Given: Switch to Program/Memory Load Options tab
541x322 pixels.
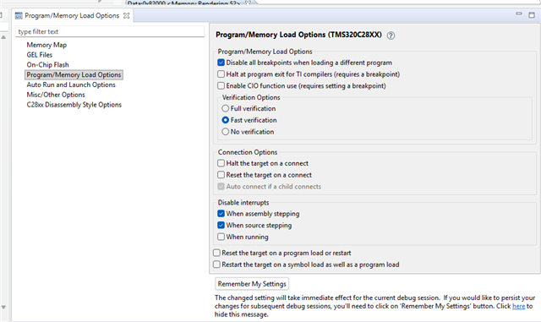Looking at the screenshot, I should click(72, 16).
